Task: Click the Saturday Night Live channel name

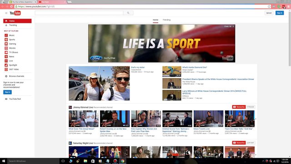Action: pyautogui.click(x=83, y=143)
